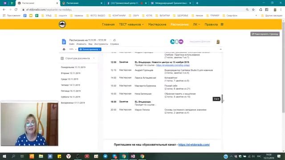
Task: Click the teal collaborator avatar
Action: click(172, 41)
